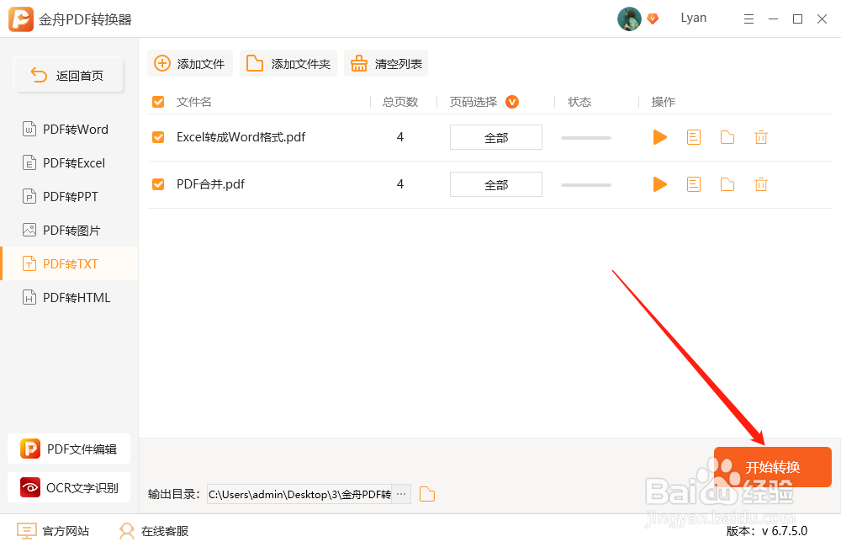841x547 pixels.
Task: Toggle select-all checkbox beside 文件名
Action: point(158,102)
